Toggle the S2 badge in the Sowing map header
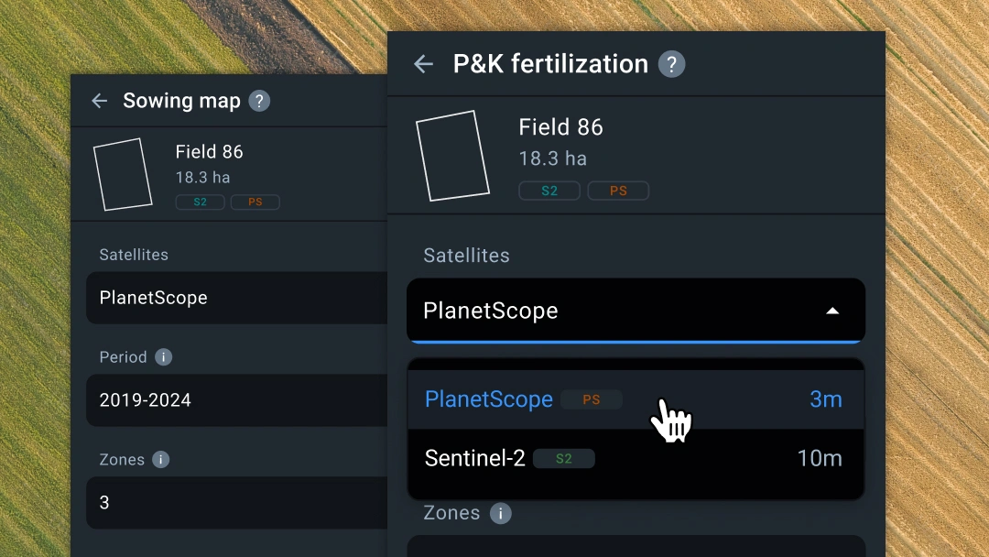 tap(200, 202)
